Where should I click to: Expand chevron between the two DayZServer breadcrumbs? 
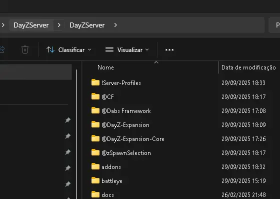[x=59, y=25]
